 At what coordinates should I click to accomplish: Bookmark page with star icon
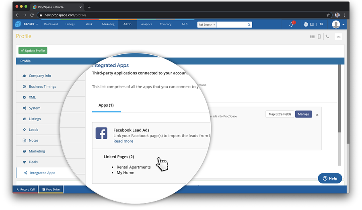point(328,15)
